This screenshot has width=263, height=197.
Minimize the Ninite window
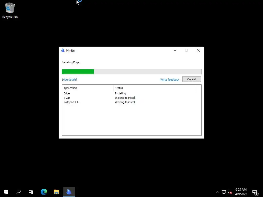coord(175,51)
